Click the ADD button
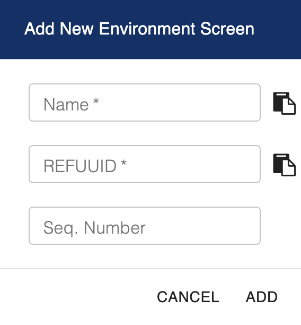The image size is (301, 325). tap(261, 297)
